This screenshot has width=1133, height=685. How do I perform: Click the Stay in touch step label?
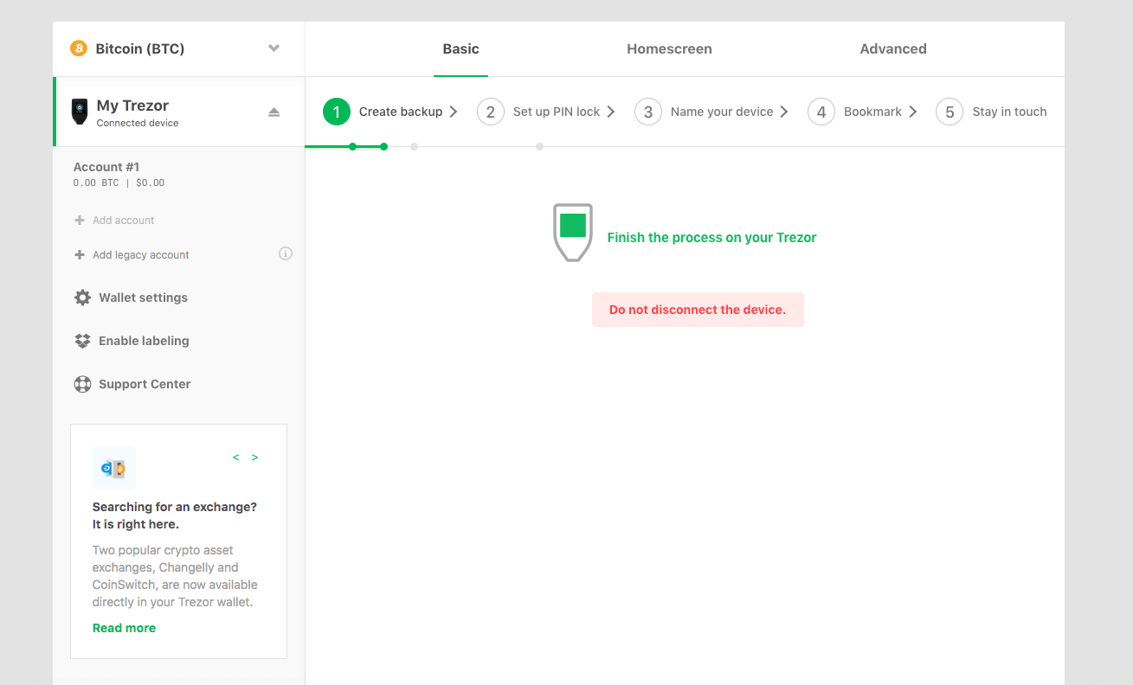[x=1009, y=112]
